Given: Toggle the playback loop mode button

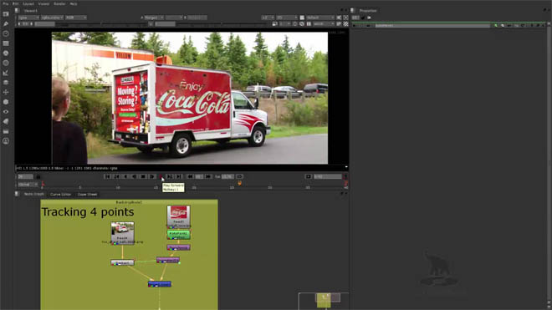Looking at the screenshot, I should tap(239, 176).
